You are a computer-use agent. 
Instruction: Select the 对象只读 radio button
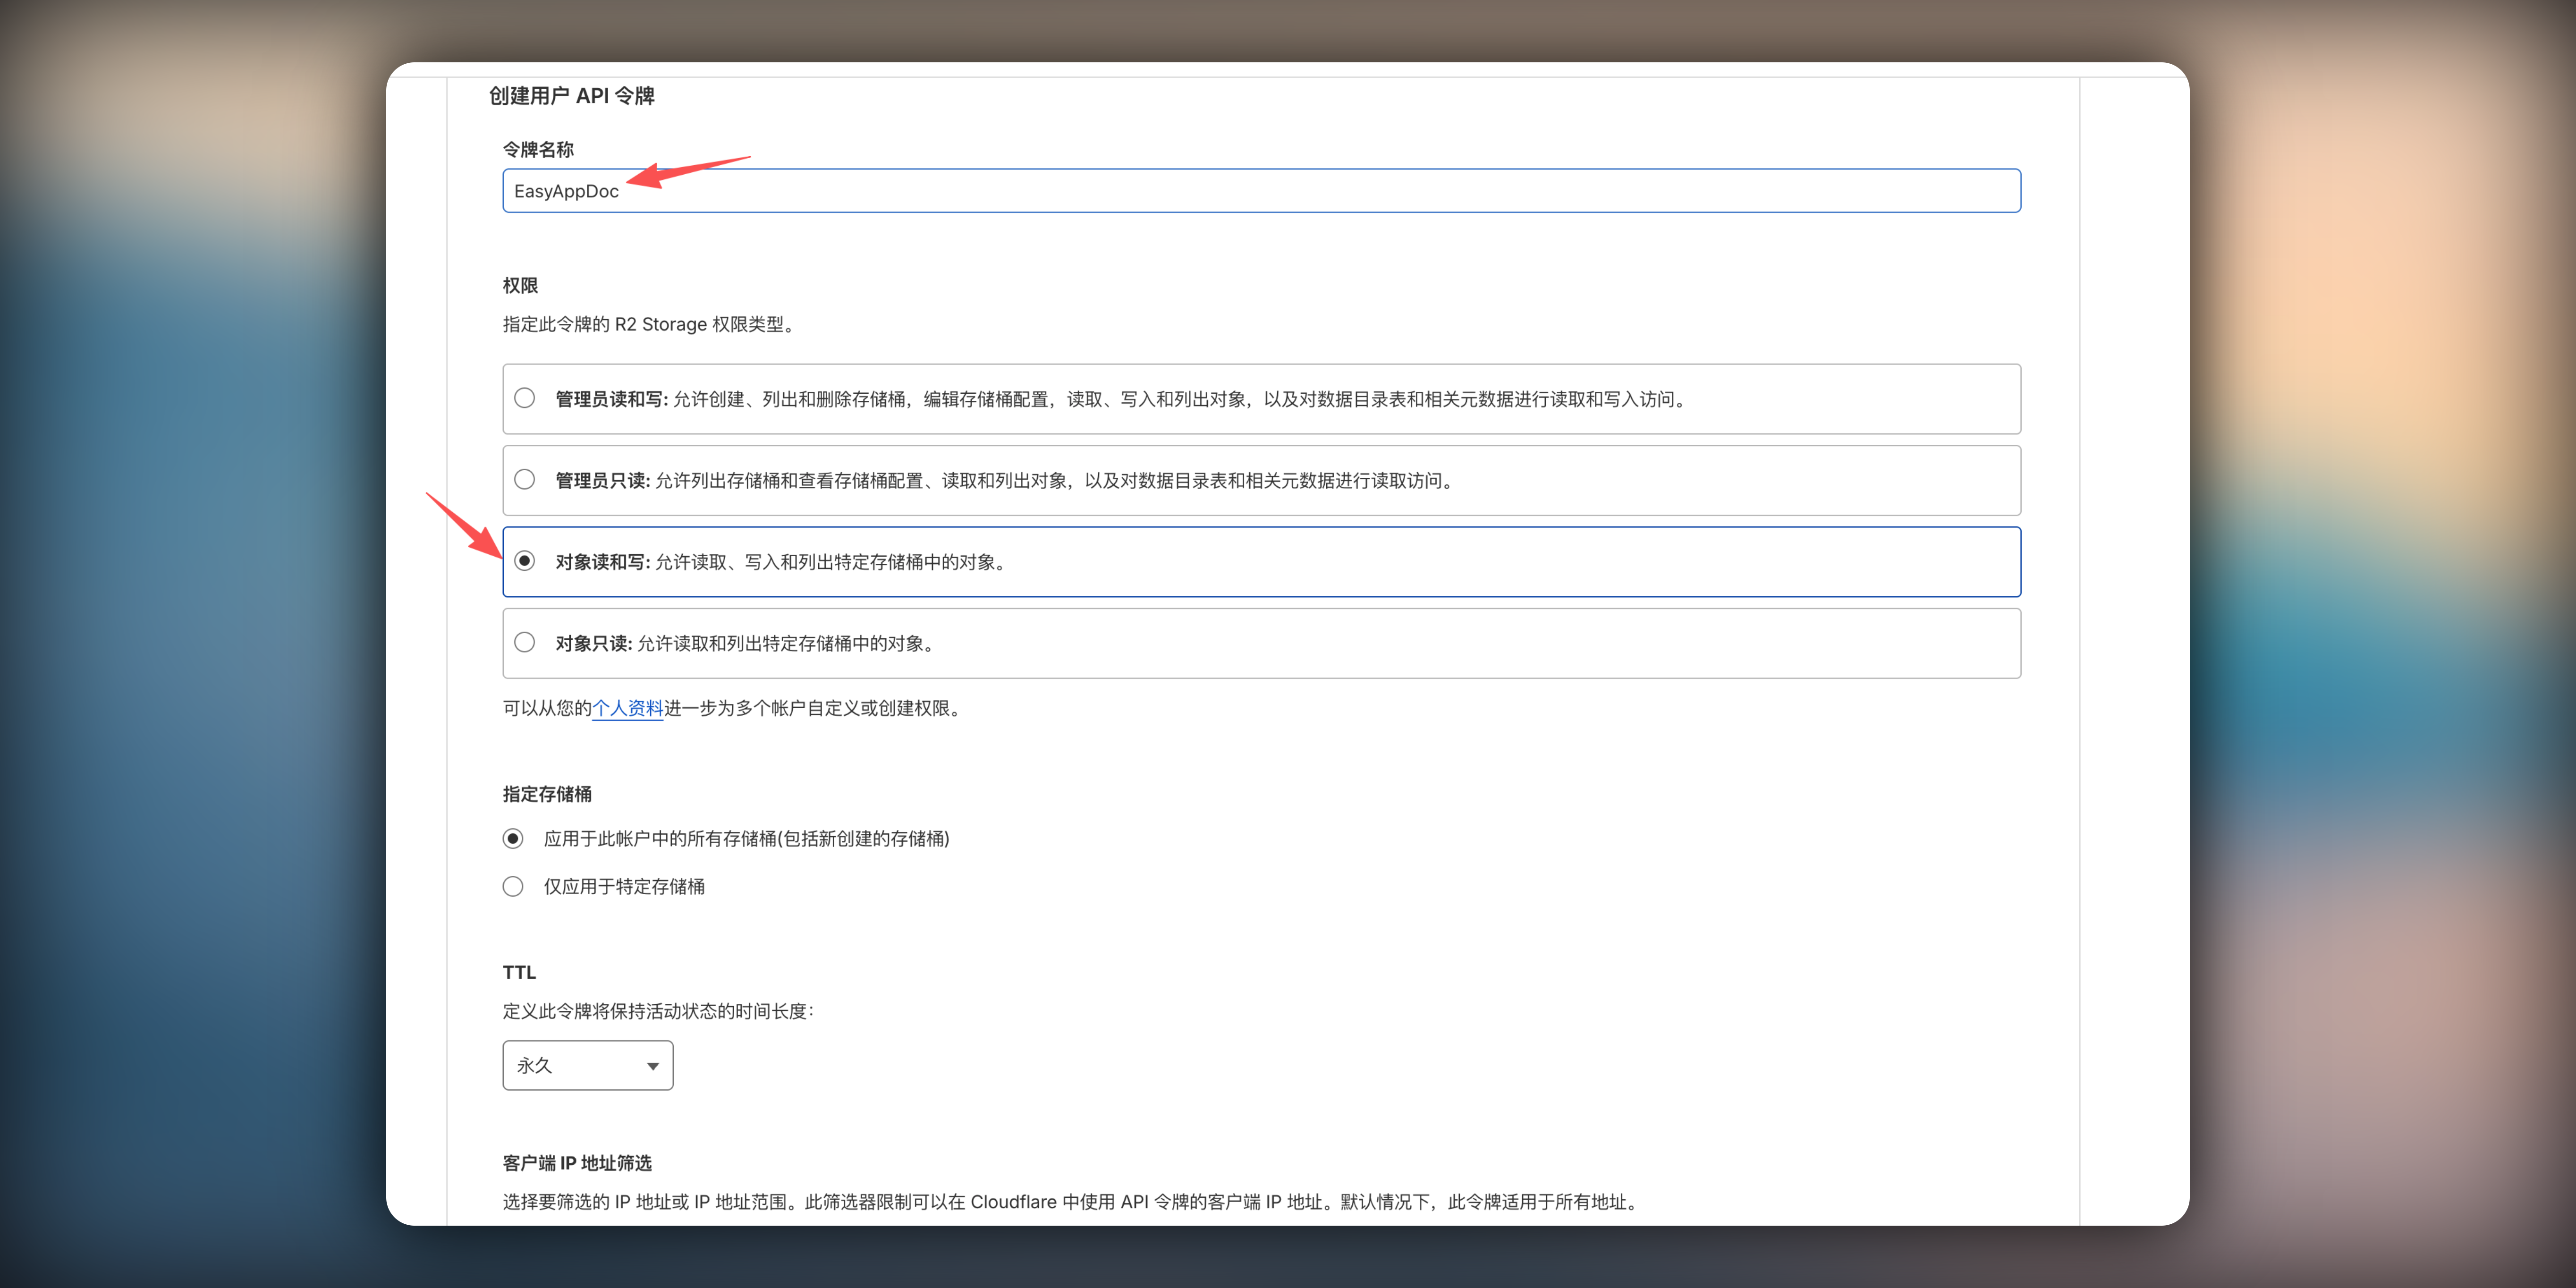(524, 642)
